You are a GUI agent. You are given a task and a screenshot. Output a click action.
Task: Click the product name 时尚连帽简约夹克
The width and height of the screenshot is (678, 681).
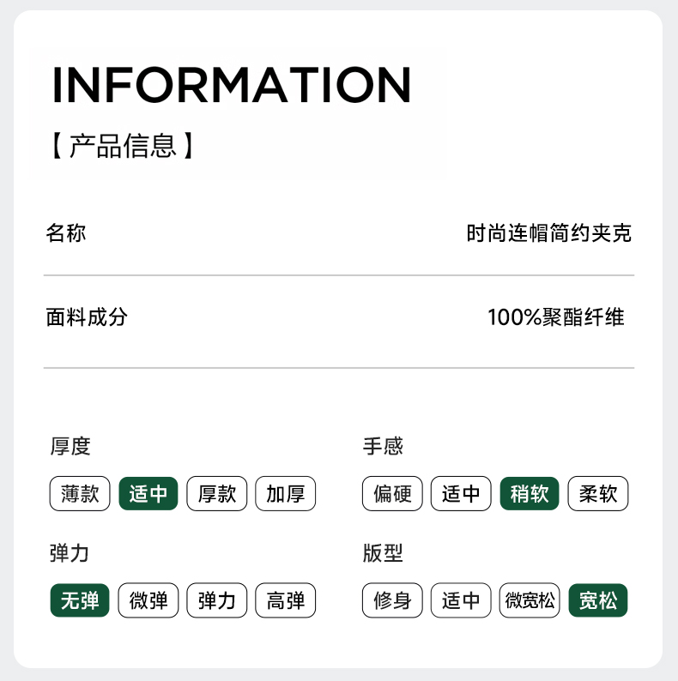[x=549, y=232]
